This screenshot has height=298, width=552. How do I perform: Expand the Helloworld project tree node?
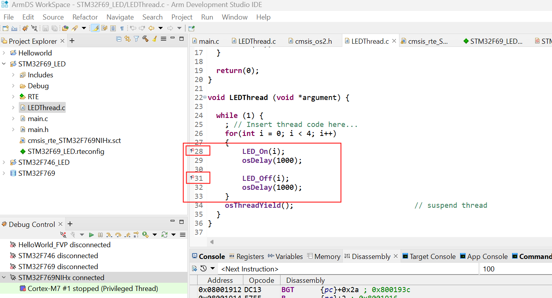click(x=4, y=53)
